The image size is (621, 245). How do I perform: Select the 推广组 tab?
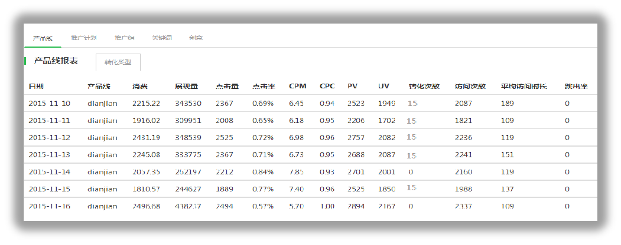click(124, 38)
